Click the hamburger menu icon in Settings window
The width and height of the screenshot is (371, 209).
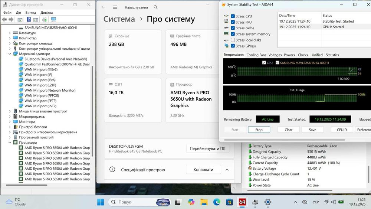pyautogui.click(x=115, y=7)
